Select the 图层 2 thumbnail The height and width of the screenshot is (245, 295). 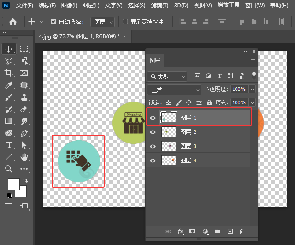coord(169,132)
